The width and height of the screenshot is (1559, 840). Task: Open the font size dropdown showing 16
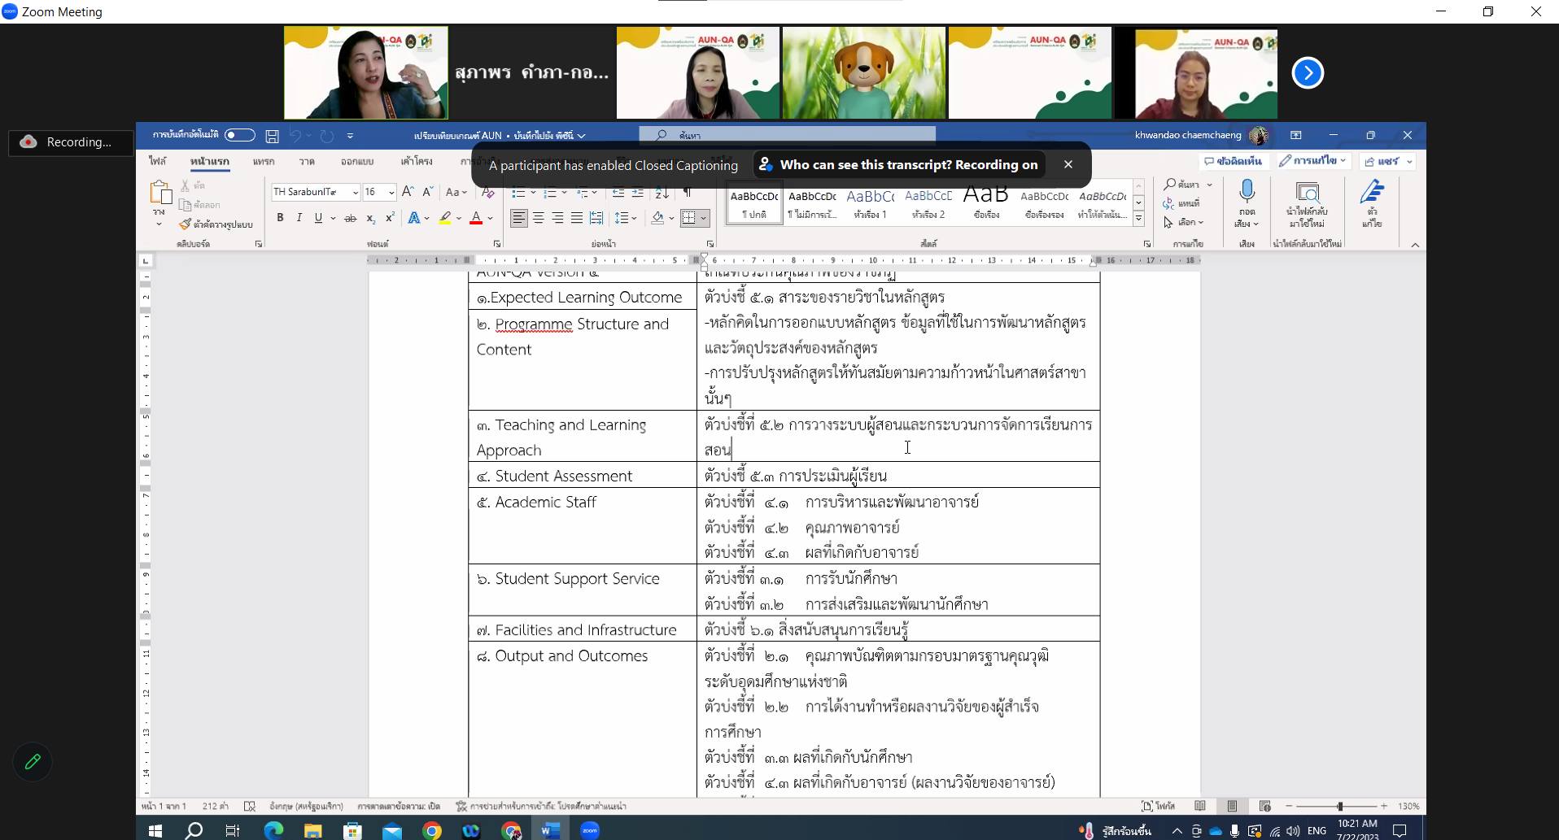(x=391, y=193)
